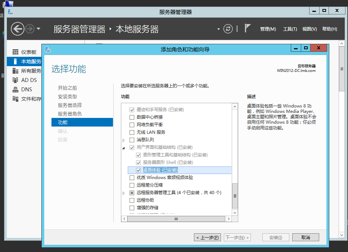Go to the 服务器选择 wizard step
Screen dimensions: 348x252
[70, 105]
